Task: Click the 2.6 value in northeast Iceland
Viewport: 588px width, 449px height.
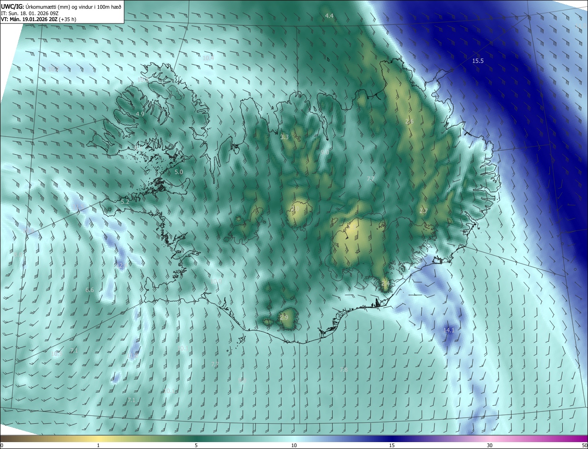Action: tap(410, 122)
